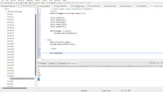Click the Save All toolbar icon

[x=8, y=3]
